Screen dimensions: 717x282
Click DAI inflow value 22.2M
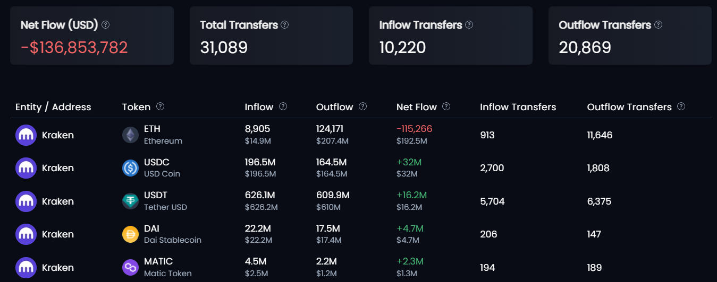click(x=258, y=228)
